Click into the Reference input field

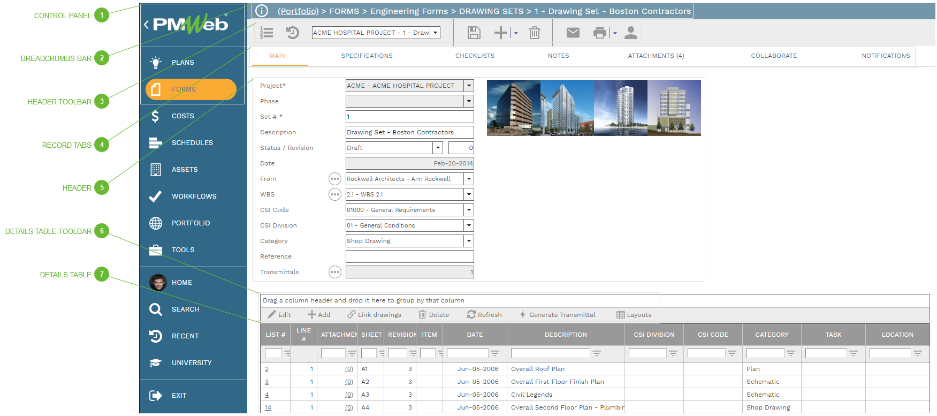point(409,256)
